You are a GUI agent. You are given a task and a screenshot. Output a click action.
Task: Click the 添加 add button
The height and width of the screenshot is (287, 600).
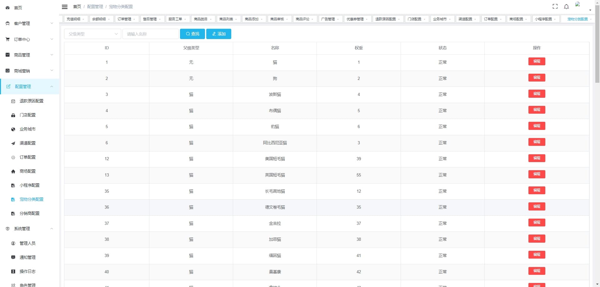(219, 34)
